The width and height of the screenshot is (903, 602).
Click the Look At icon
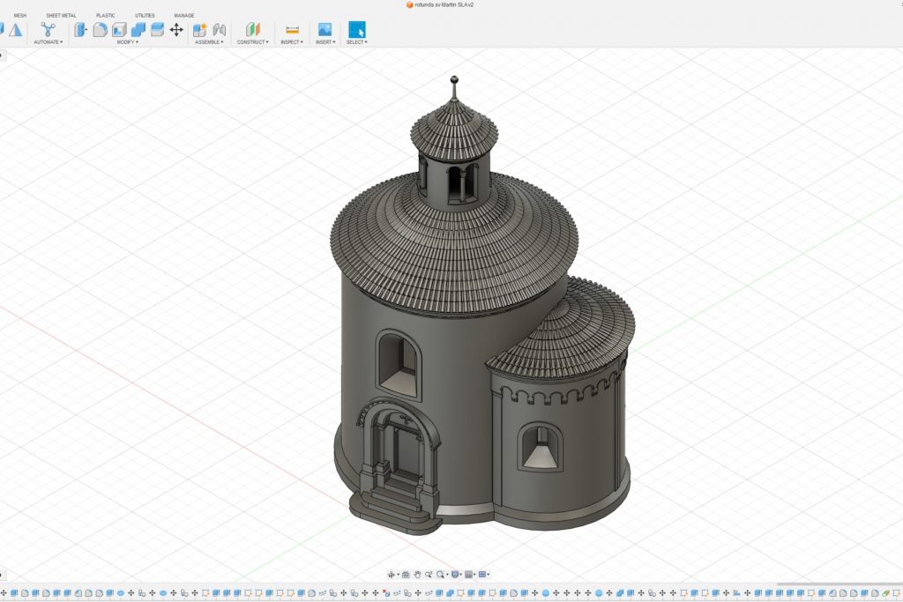pyautogui.click(x=406, y=575)
